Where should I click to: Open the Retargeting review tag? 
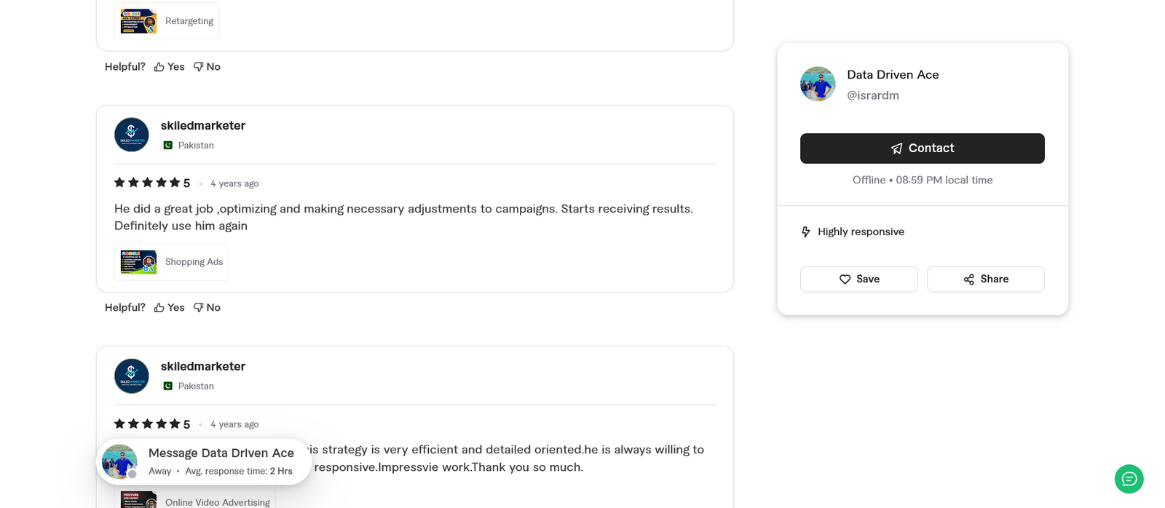167,20
